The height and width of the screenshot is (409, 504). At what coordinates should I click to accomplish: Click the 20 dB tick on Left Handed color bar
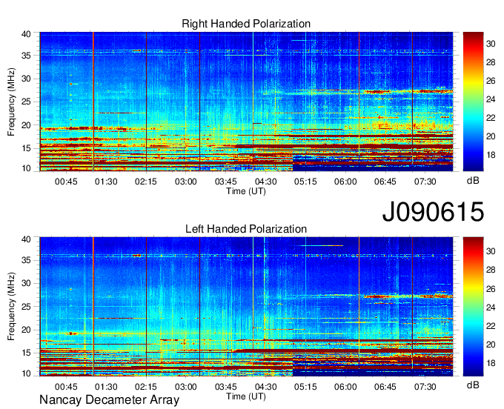(491, 345)
